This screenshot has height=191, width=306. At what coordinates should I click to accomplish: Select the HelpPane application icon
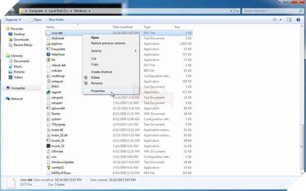[48, 54]
